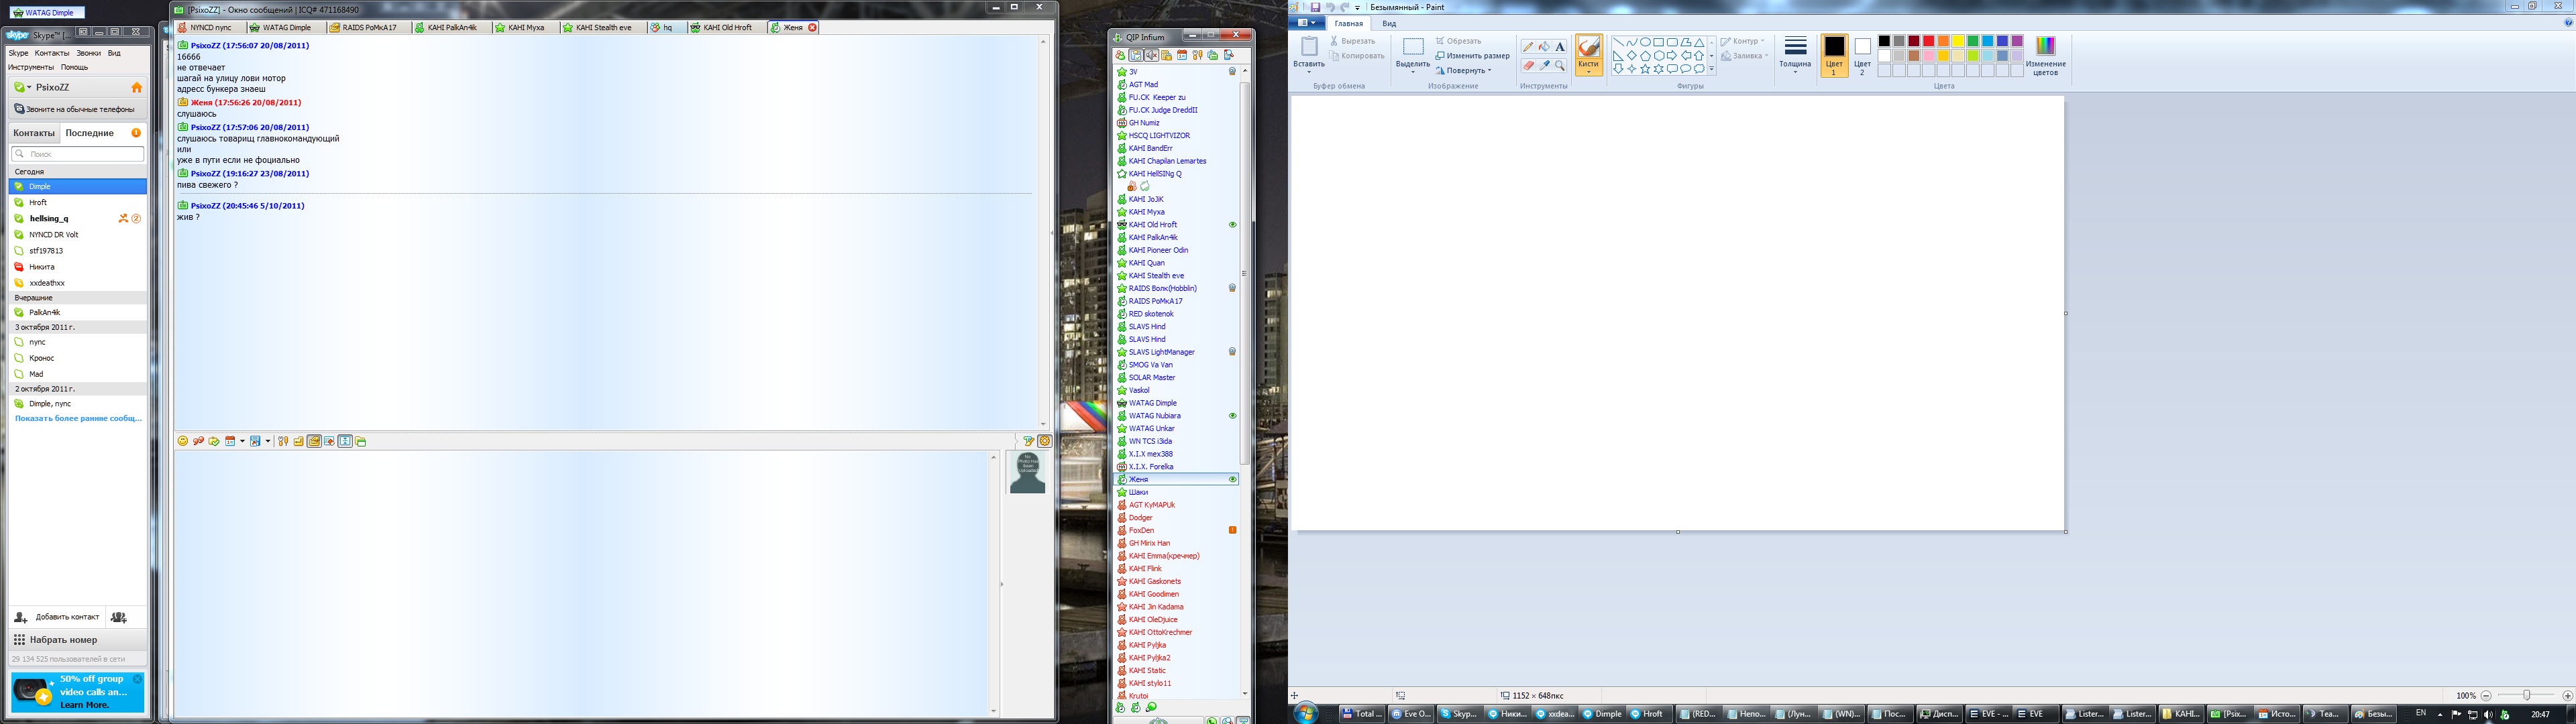Select the Pencil tool in Paint
The width and height of the screenshot is (2576, 724).
click(x=1528, y=47)
